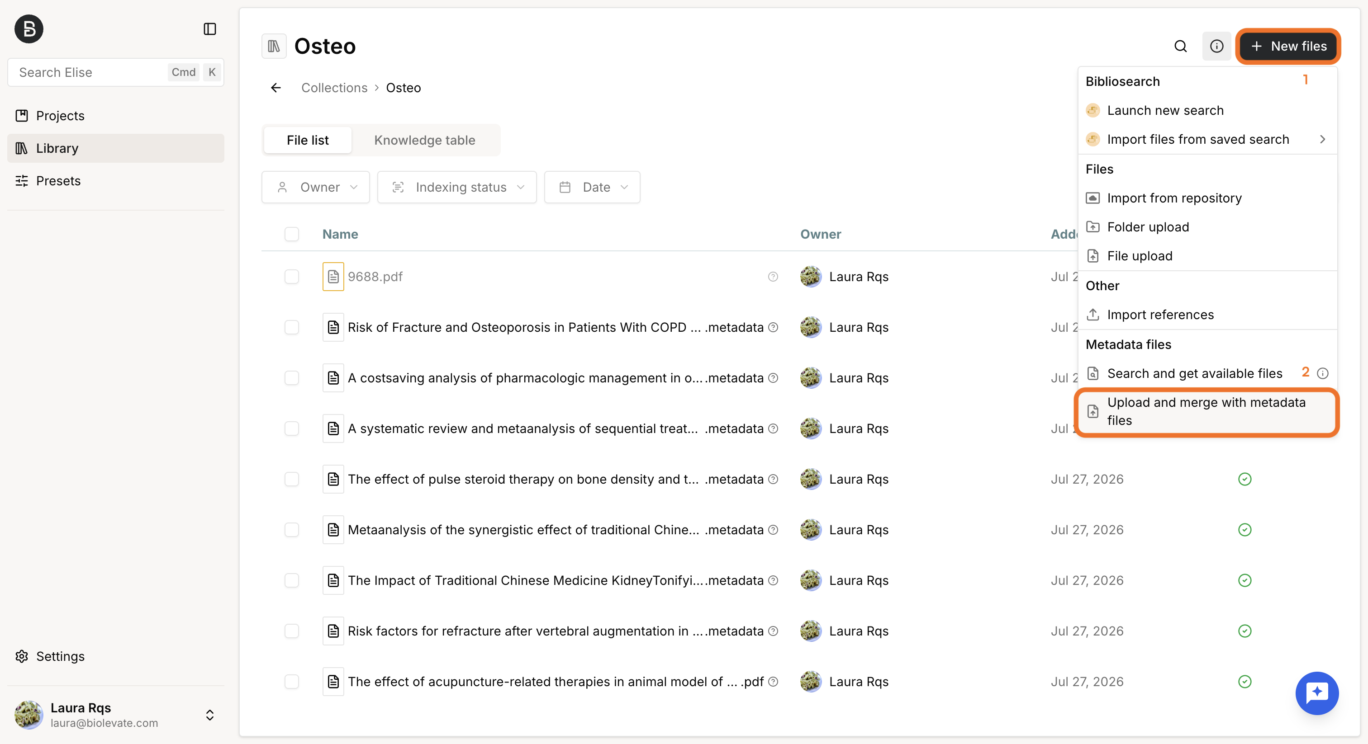Image resolution: width=1368 pixels, height=744 pixels.
Task: Click indexed status icon for acupuncture row
Action: point(1245,681)
